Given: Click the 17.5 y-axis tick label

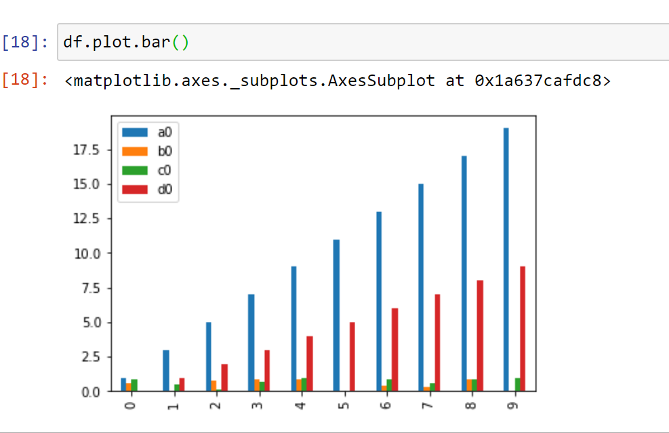Looking at the screenshot, I should pos(86,150).
